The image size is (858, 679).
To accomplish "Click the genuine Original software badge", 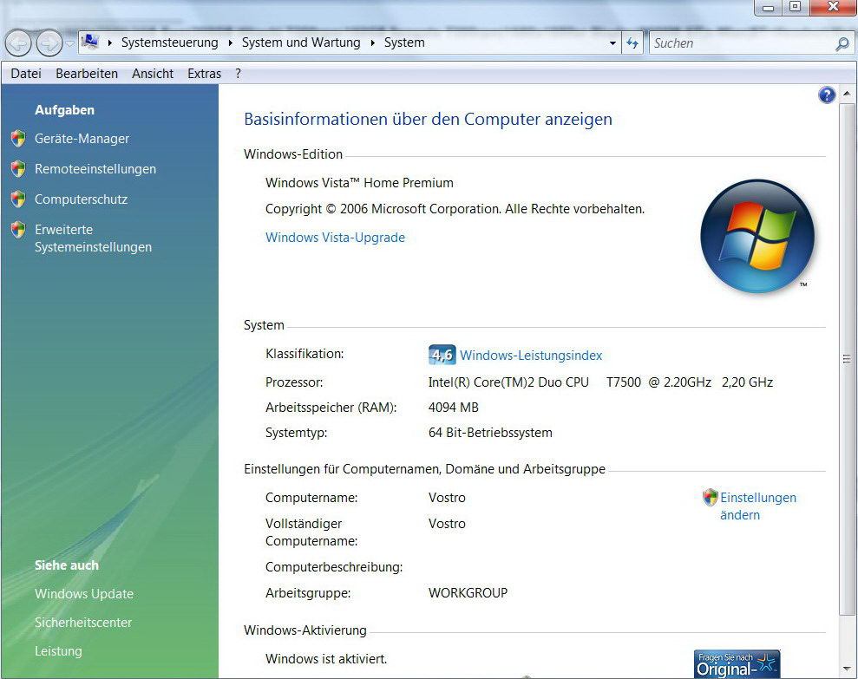I will pyautogui.click(x=737, y=663).
